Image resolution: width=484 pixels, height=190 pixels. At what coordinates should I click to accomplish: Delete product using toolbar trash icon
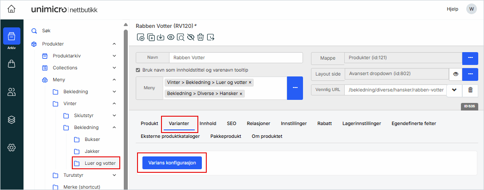pyautogui.click(x=201, y=37)
